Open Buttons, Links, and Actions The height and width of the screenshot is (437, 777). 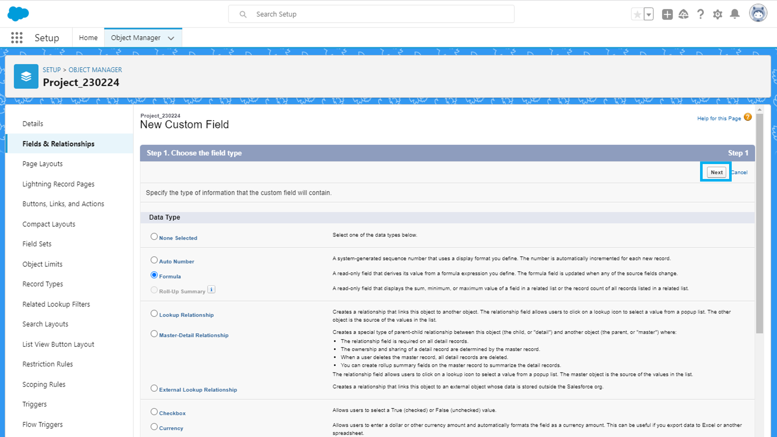[63, 204]
